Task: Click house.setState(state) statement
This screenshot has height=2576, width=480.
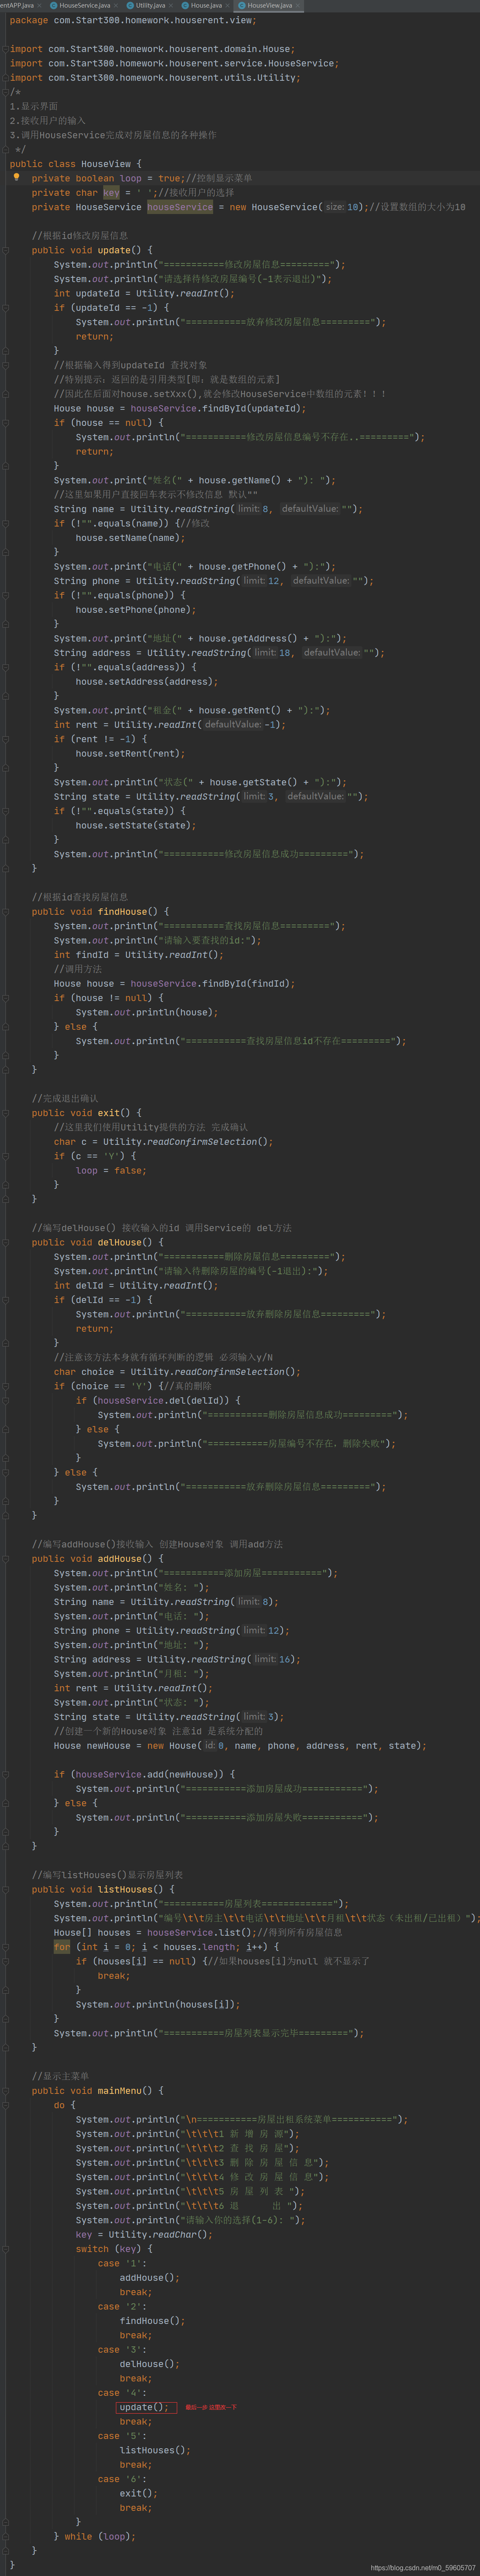Action: tap(136, 825)
